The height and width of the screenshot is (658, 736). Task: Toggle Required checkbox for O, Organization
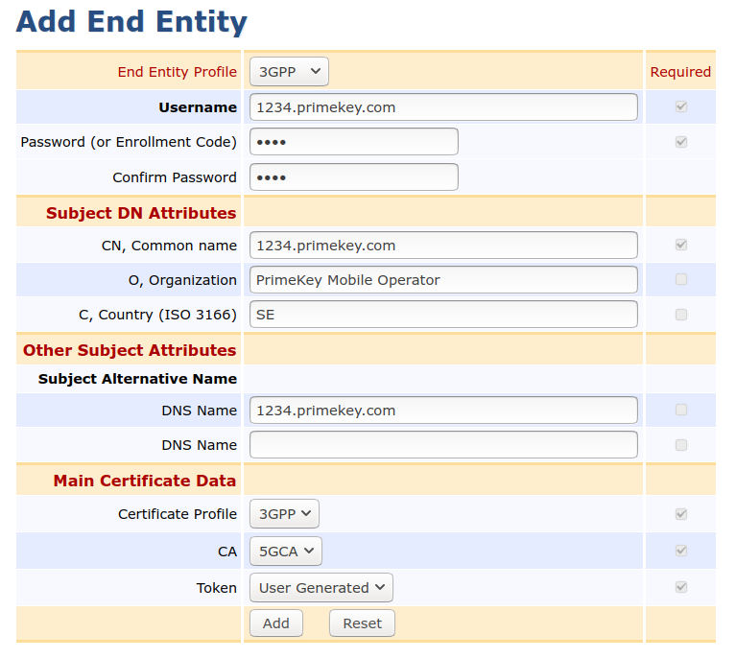tap(681, 280)
